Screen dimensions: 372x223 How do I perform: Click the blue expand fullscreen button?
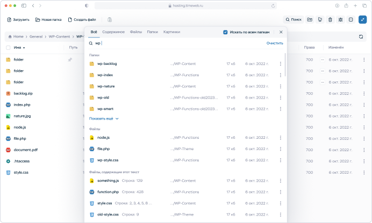pyautogui.click(x=363, y=20)
